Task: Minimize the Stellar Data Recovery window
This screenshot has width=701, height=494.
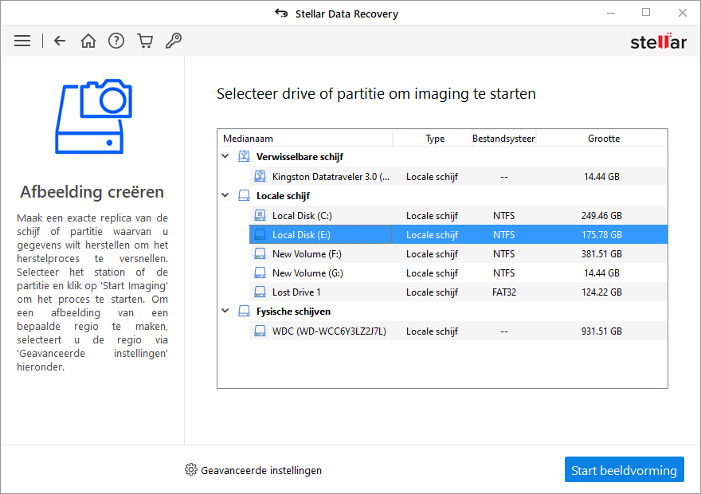Action: [x=611, y=13]
